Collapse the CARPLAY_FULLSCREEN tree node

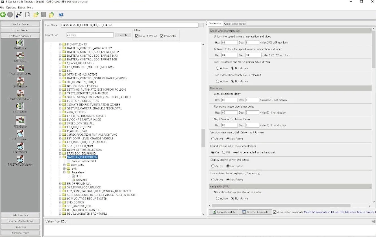(60, 157)
